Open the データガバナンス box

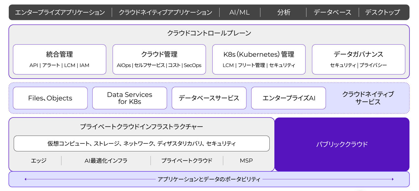coord(359,59)
